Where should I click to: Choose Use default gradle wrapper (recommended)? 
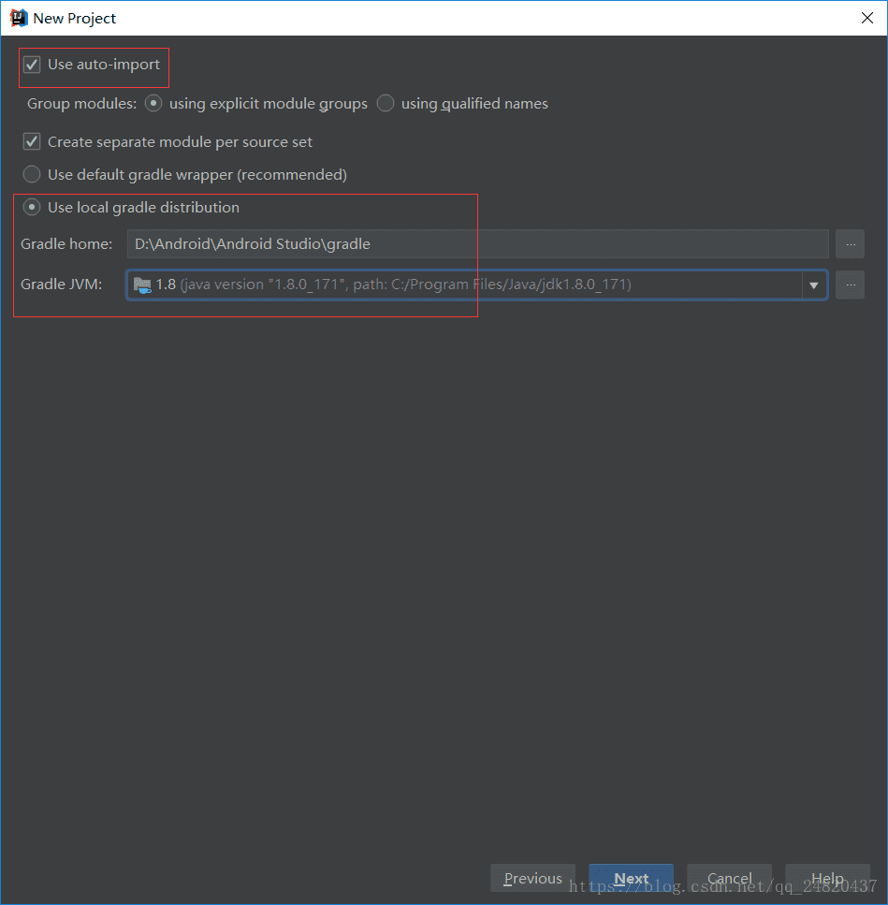coord(32,174)
